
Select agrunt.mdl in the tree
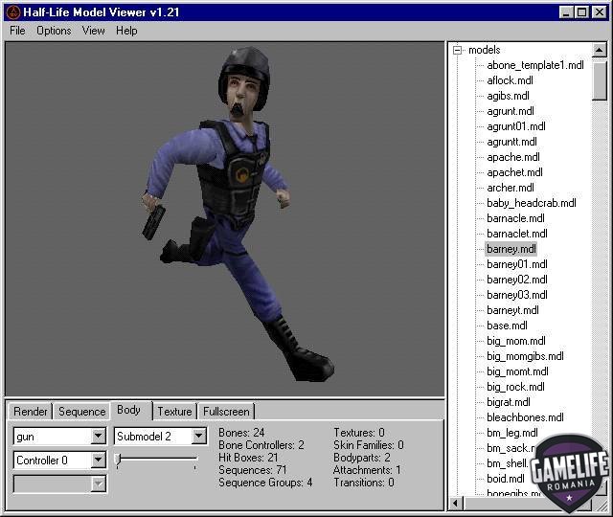(511, 111)
